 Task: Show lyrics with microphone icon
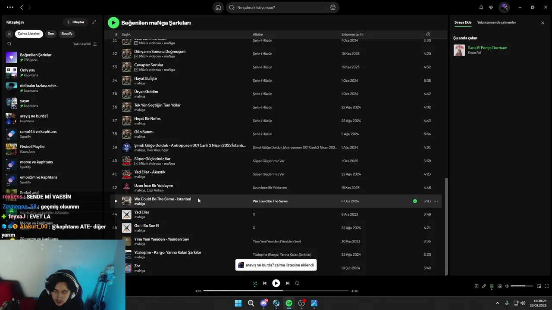484,286
